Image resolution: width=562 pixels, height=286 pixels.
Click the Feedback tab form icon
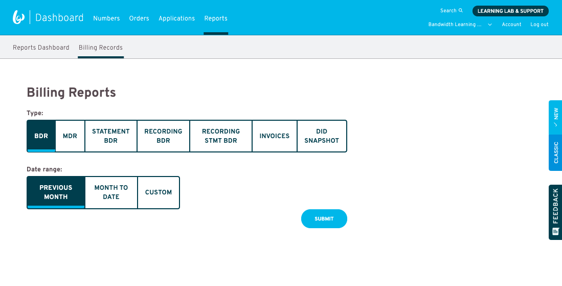click(x=555, y=231)
